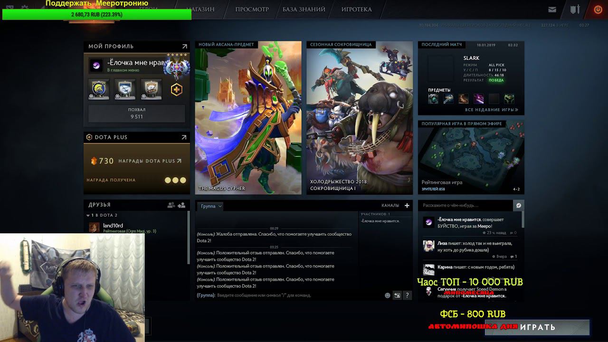Click land10rd's hero avatar in friends list
The height and width of the screenshot is (342, 608).
pos(95,228)
